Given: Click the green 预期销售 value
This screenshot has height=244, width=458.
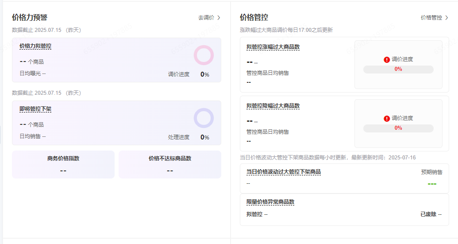Looking at the screenshot, I should click(x=432, y=184).
